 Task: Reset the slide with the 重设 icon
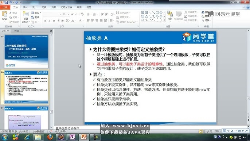(x=33, y=17)
